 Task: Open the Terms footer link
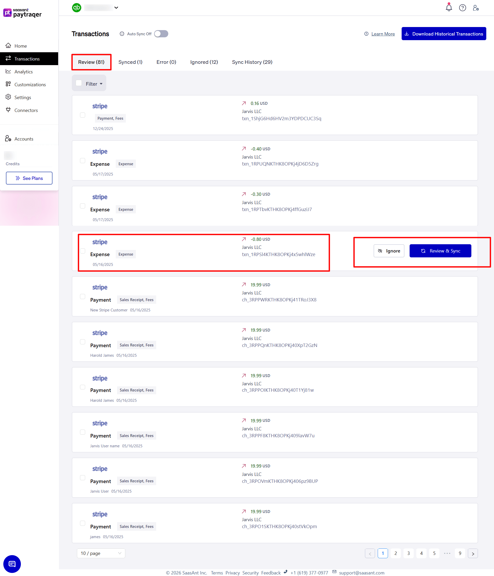click(x=217, y=573)
